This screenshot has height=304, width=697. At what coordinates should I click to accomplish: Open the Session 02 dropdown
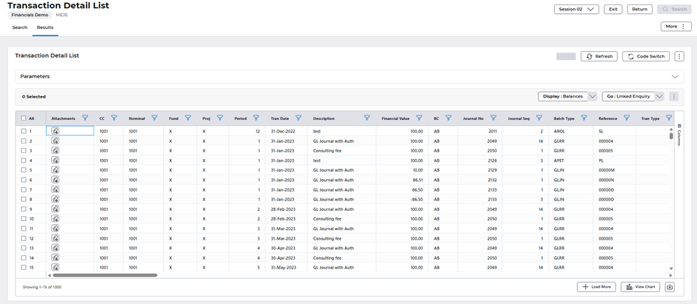coord(577,9)
